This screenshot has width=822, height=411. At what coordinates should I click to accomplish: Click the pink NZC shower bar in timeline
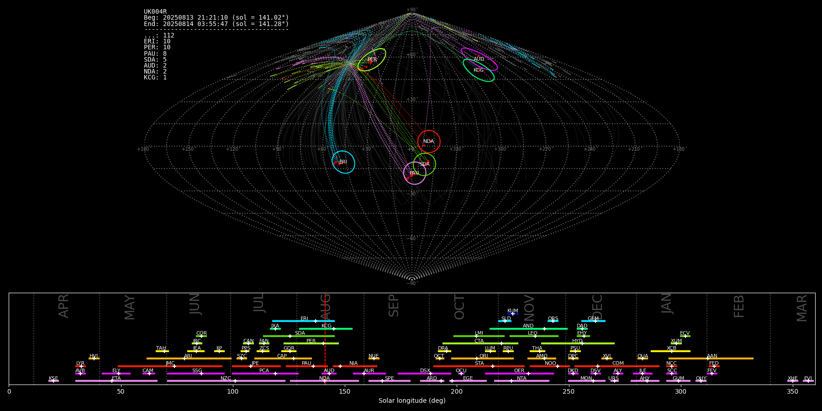coord(226,381)
